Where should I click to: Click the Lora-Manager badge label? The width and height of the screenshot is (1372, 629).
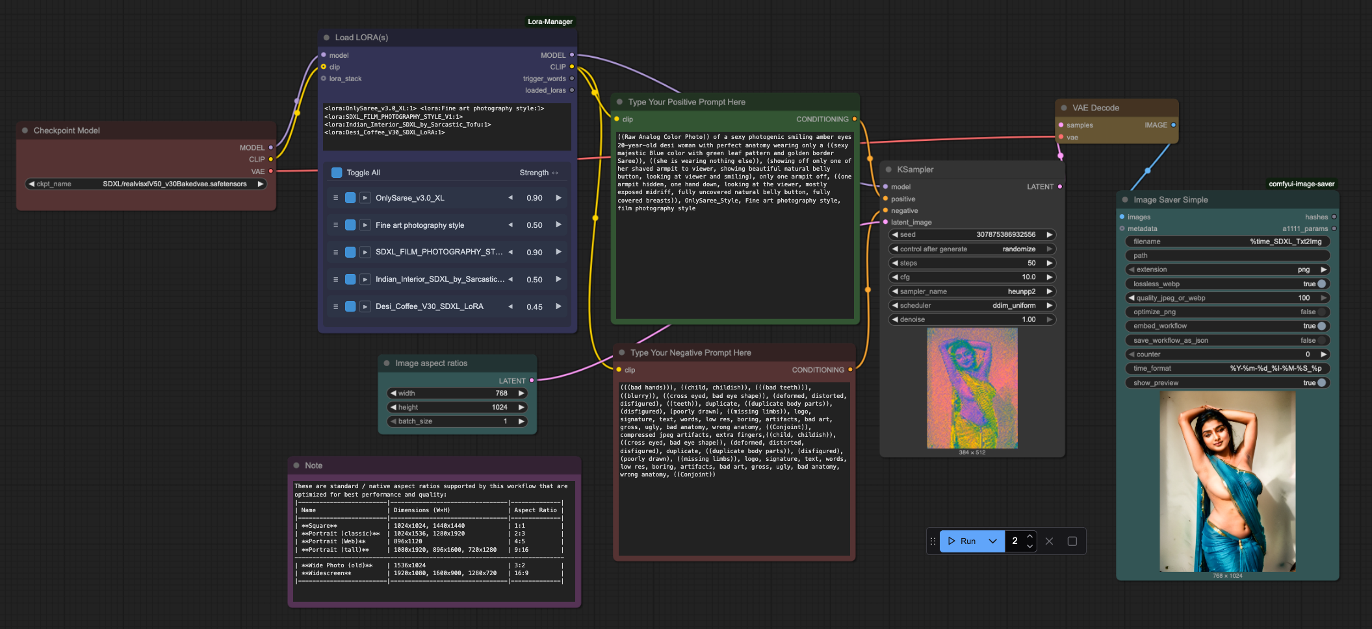click(550, 21)
